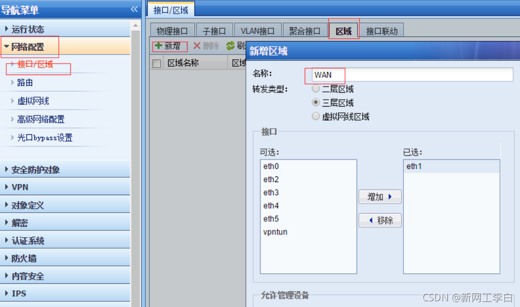Click the green refresh arrows icon
The height and width of the screenshot is (307, 520).
coord(230,46)
